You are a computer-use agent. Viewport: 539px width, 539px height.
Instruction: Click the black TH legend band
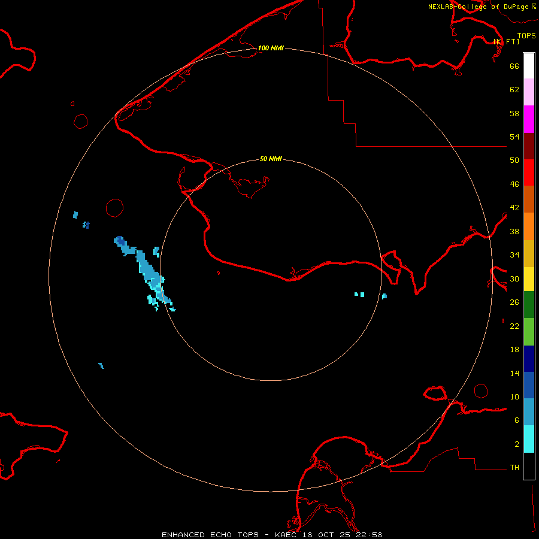(529, 466)
